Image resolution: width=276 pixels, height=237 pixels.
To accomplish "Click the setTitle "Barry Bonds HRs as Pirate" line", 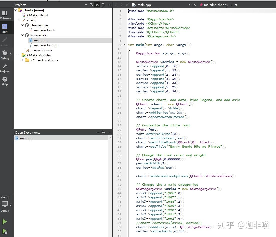I will tap(181, 146).
